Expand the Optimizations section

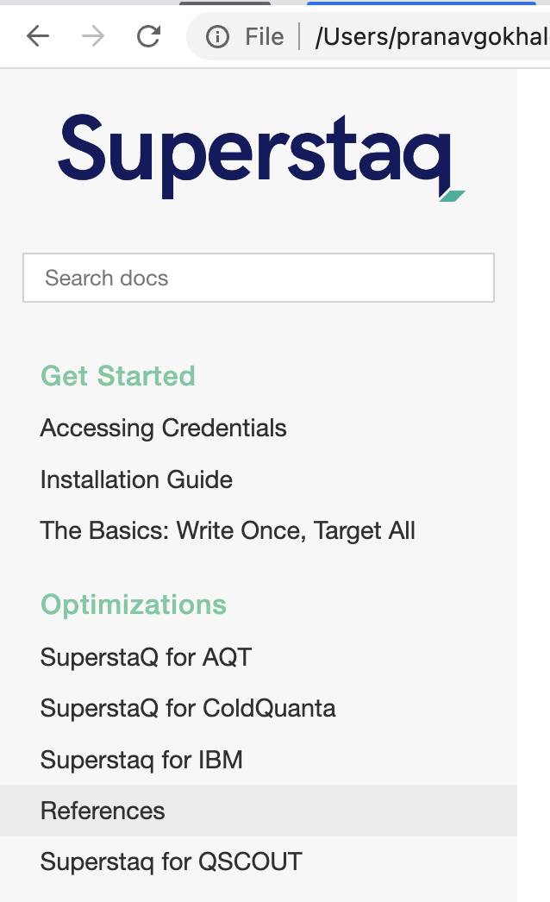pyautogui.click(x=133, y=604)
